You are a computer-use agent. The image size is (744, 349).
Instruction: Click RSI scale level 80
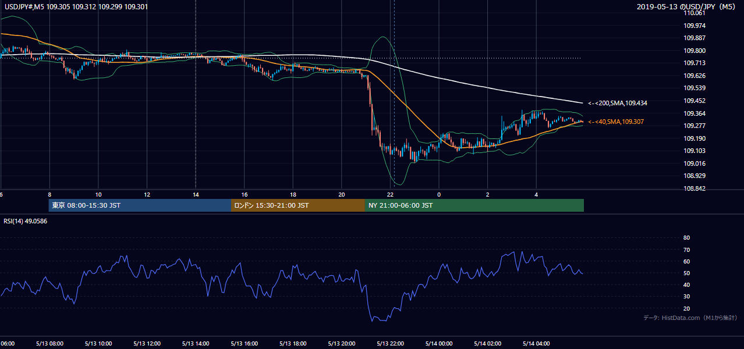point(686,238)
